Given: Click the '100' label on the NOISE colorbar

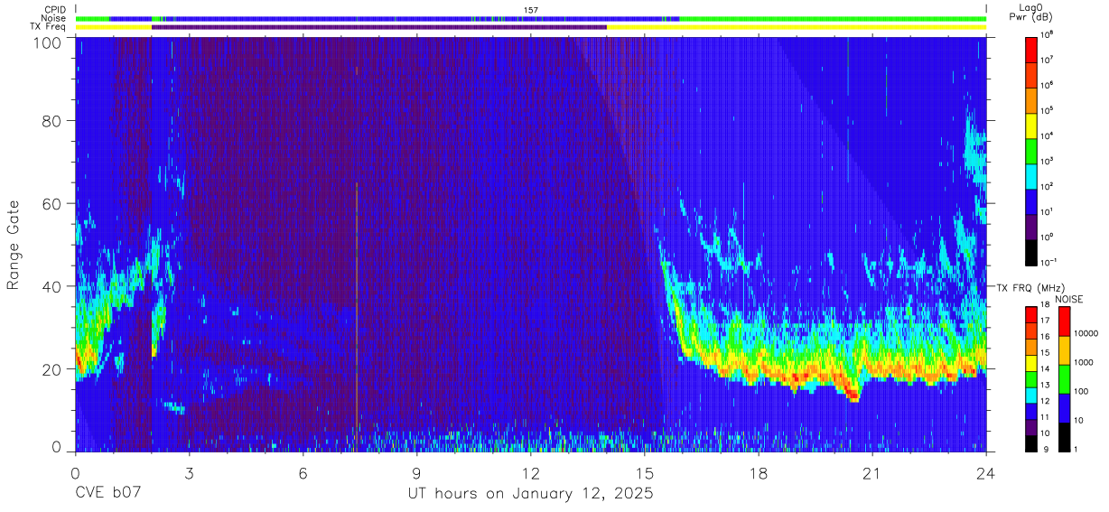Looking at the screenshot, I should coord(1083,391).
